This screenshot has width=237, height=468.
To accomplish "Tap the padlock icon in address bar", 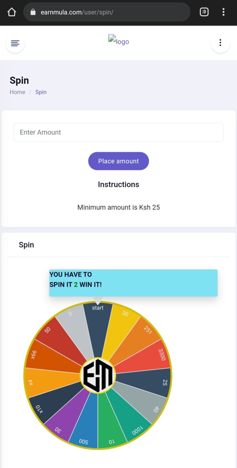I will pos(33,12).
